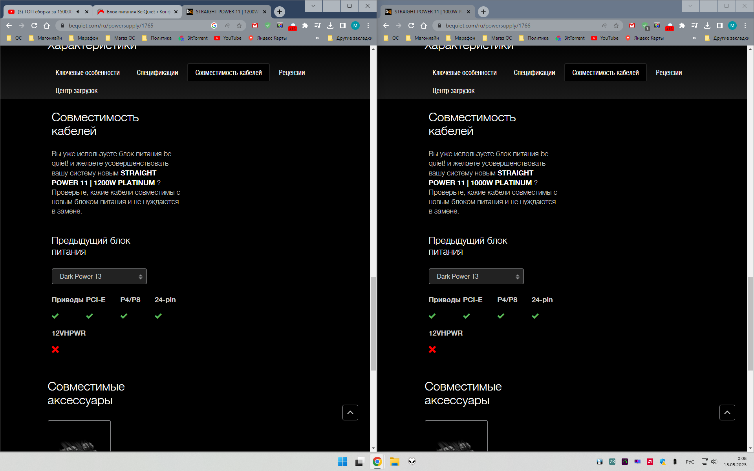The image size is (754, 471).
Task: Expand hidden bookmarks chevron in left window
Action: tap(317, 38)
